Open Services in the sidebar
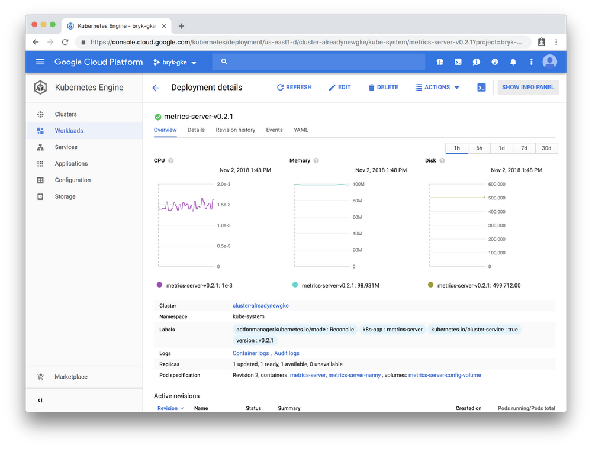Image resolution: width=592 pixels, height=449 pixels. [x=84, y=147]
